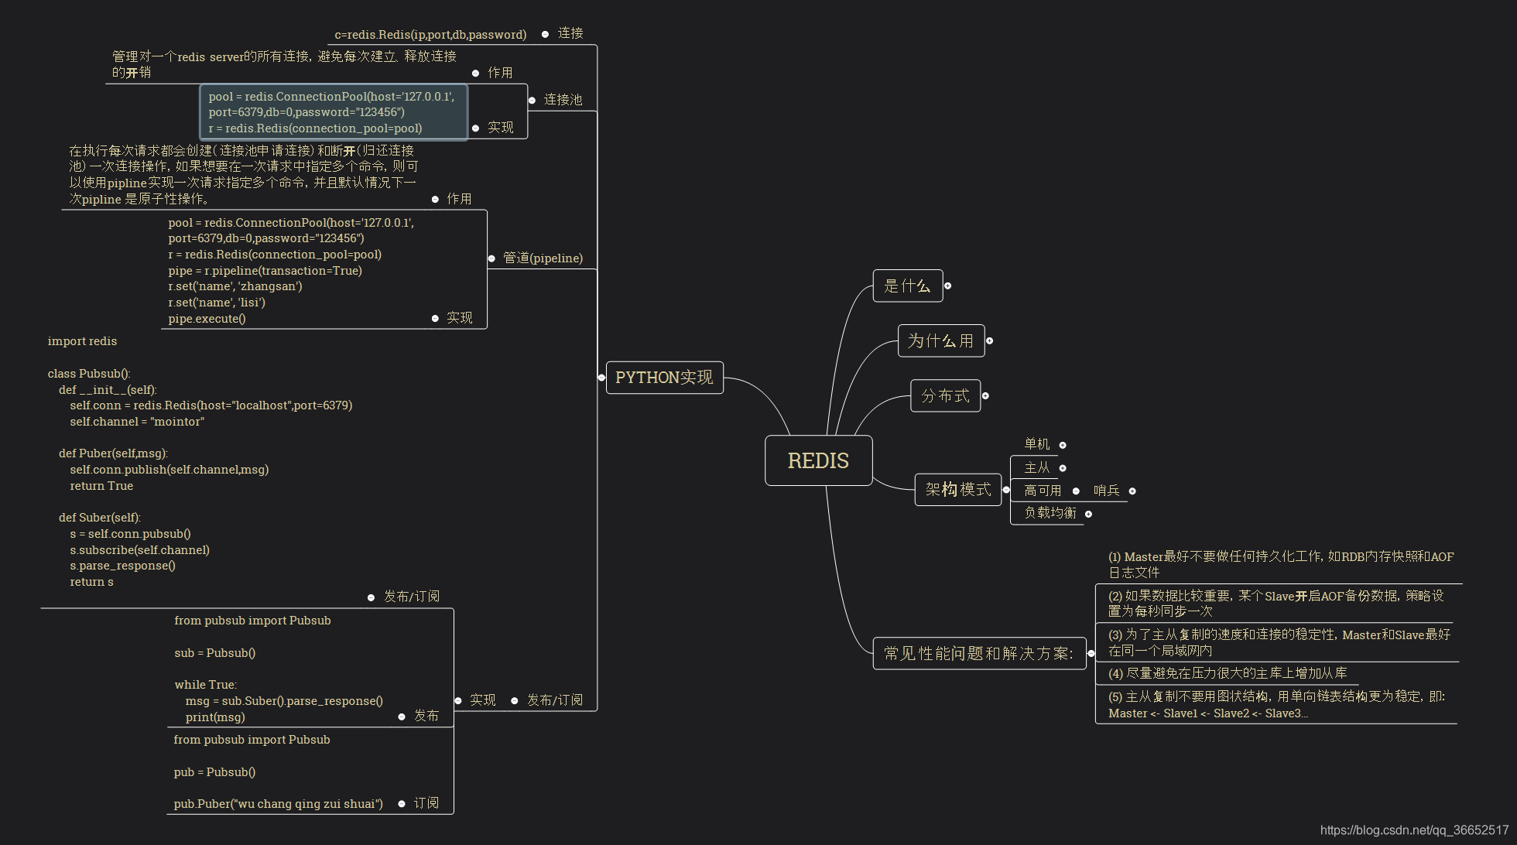
Task: Select the 是什么 topic node
Action: click(x=907, y=286)
